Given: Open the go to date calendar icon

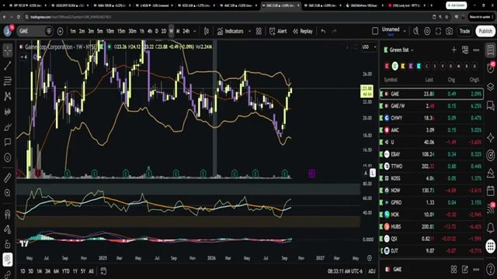Looking at the screenshot, I should click(103, 271).
